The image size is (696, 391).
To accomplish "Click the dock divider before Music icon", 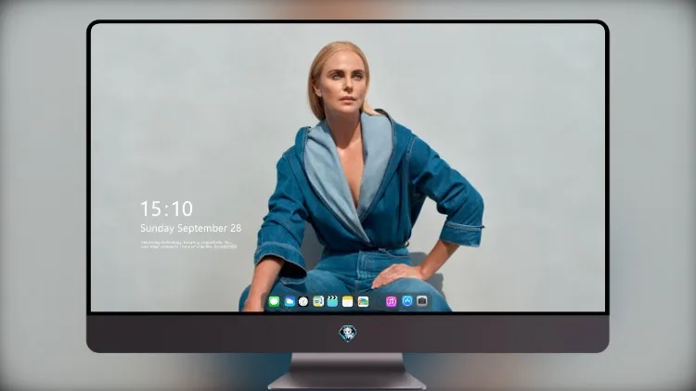I will click(378, 302).
